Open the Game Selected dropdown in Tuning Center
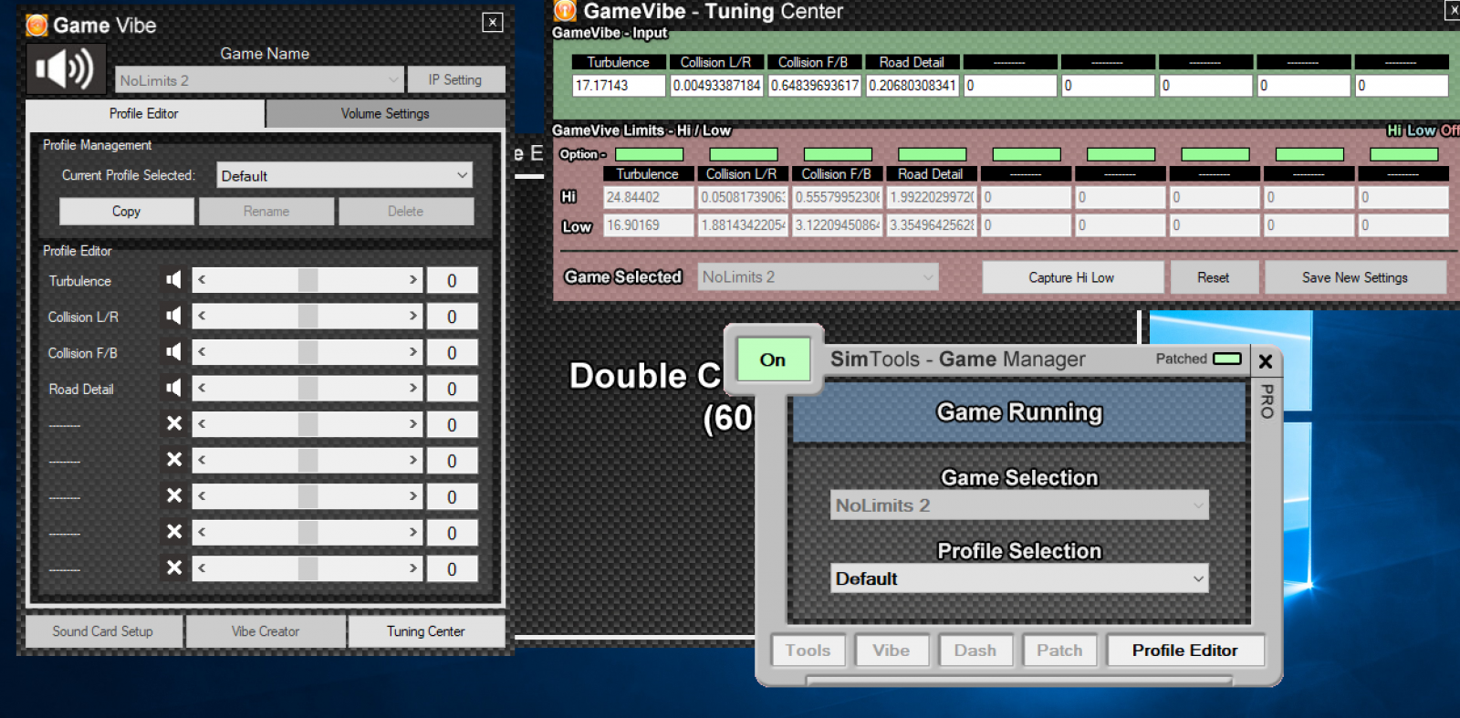This screenshot has width=1460, height=718. pyautogui.click(x=819, y=276)
